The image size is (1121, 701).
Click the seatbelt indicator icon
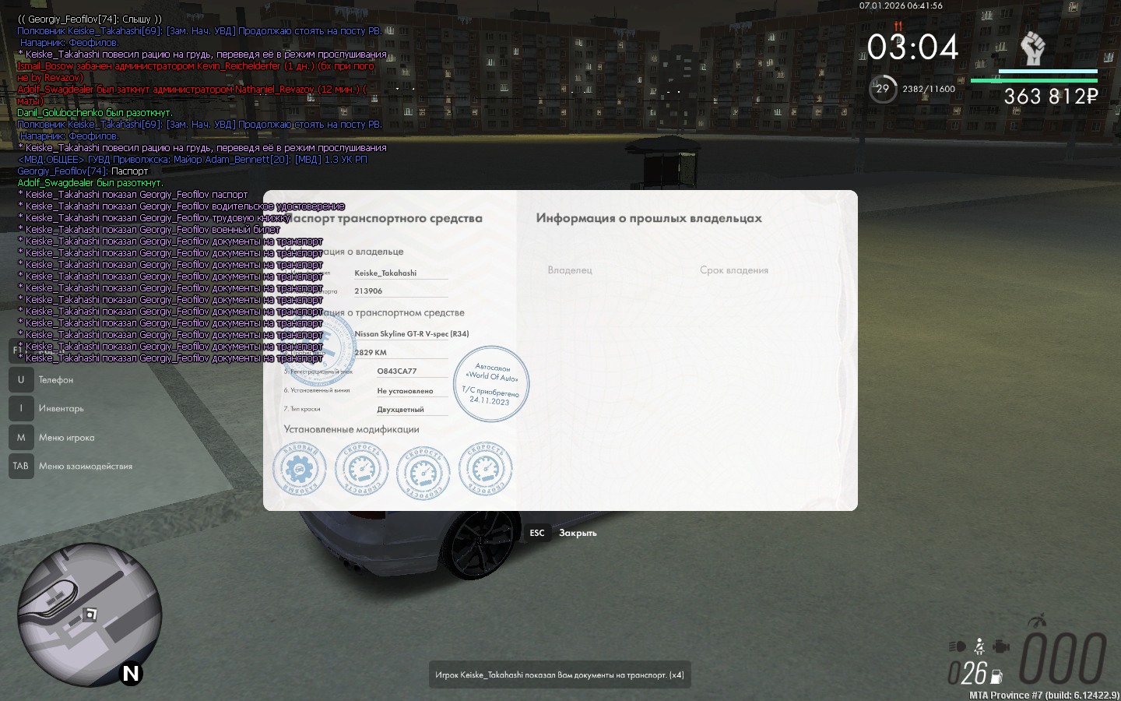coord(979,646)
